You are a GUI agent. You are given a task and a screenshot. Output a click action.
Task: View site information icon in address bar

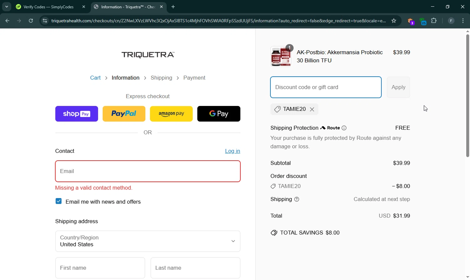pyautogui.click(x=45, y=21)
